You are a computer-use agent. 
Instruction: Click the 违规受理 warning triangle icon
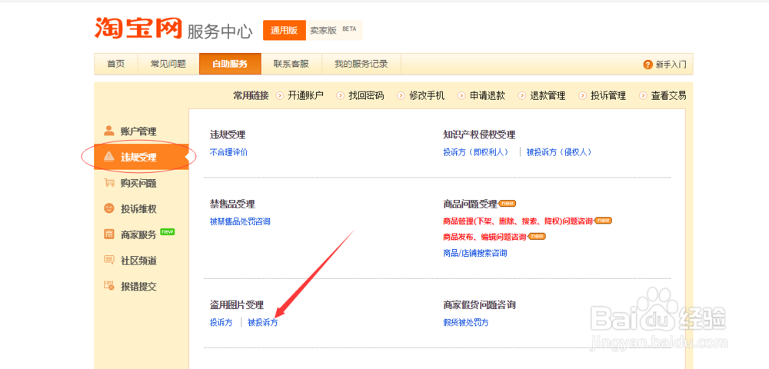[109, 157]
